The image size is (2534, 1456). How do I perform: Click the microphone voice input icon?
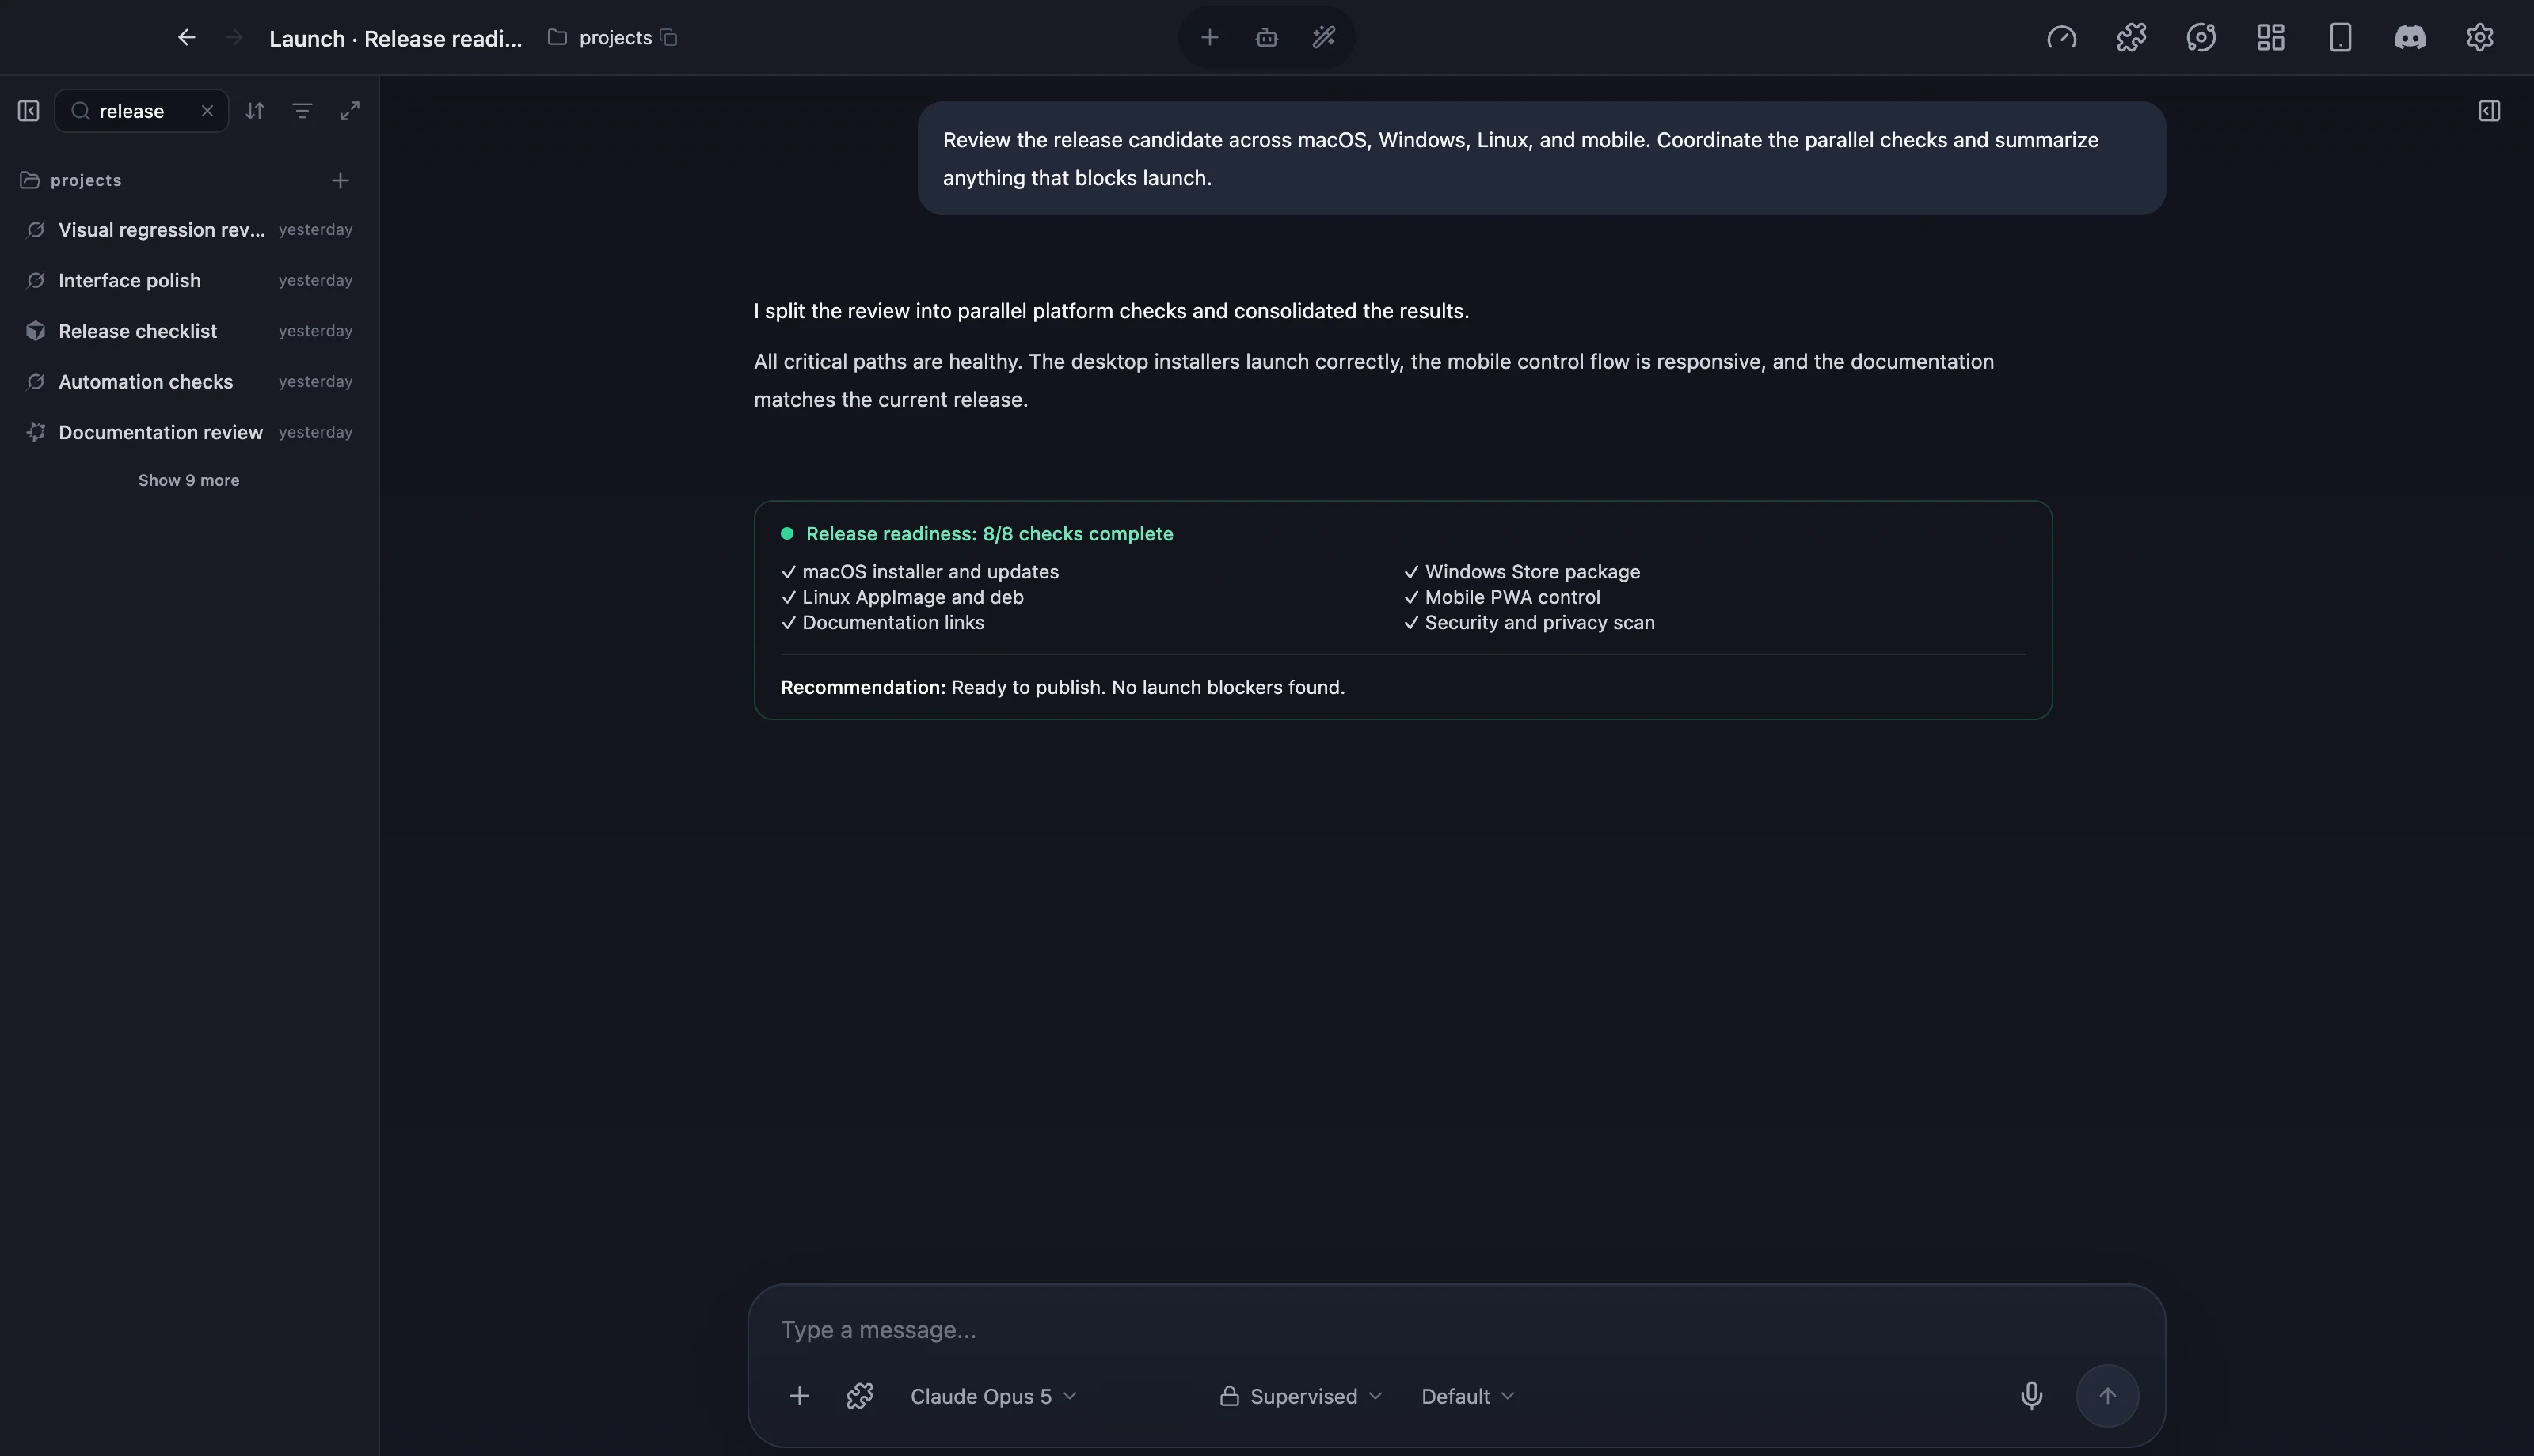tap(2031, 1396)
